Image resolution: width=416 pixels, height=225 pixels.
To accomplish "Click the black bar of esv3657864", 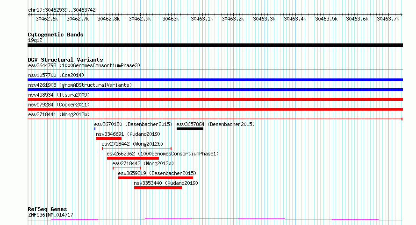I will pyautogui.click(x=190, y=129).
